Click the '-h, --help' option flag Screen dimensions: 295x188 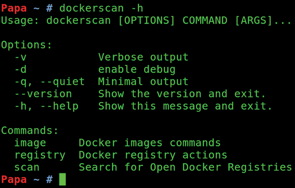(x=47, y=106)
